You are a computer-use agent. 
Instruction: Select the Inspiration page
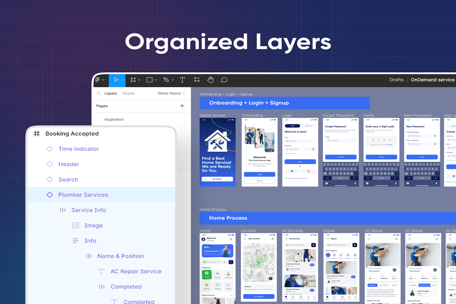coord(114,119)
